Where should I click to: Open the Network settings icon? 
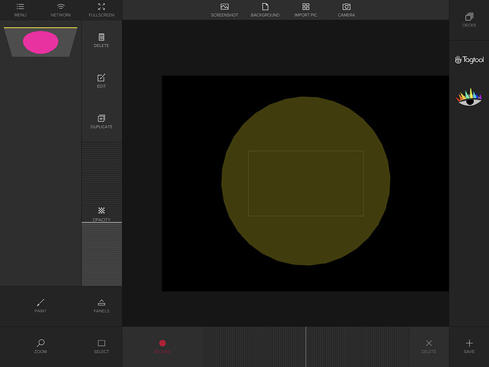tap(60, 10)
